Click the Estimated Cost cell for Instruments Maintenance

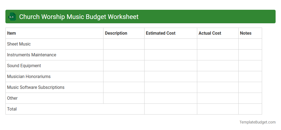[x=171, y=55]
